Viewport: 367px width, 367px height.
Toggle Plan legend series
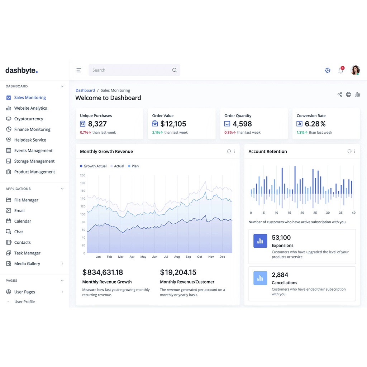coord(133,166)
